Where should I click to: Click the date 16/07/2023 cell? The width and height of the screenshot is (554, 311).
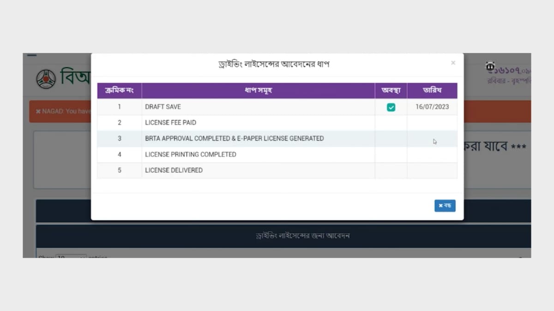(432, 106)
